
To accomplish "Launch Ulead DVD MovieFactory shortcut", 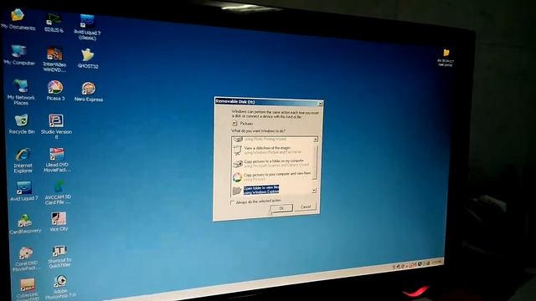I will (57, 160).
